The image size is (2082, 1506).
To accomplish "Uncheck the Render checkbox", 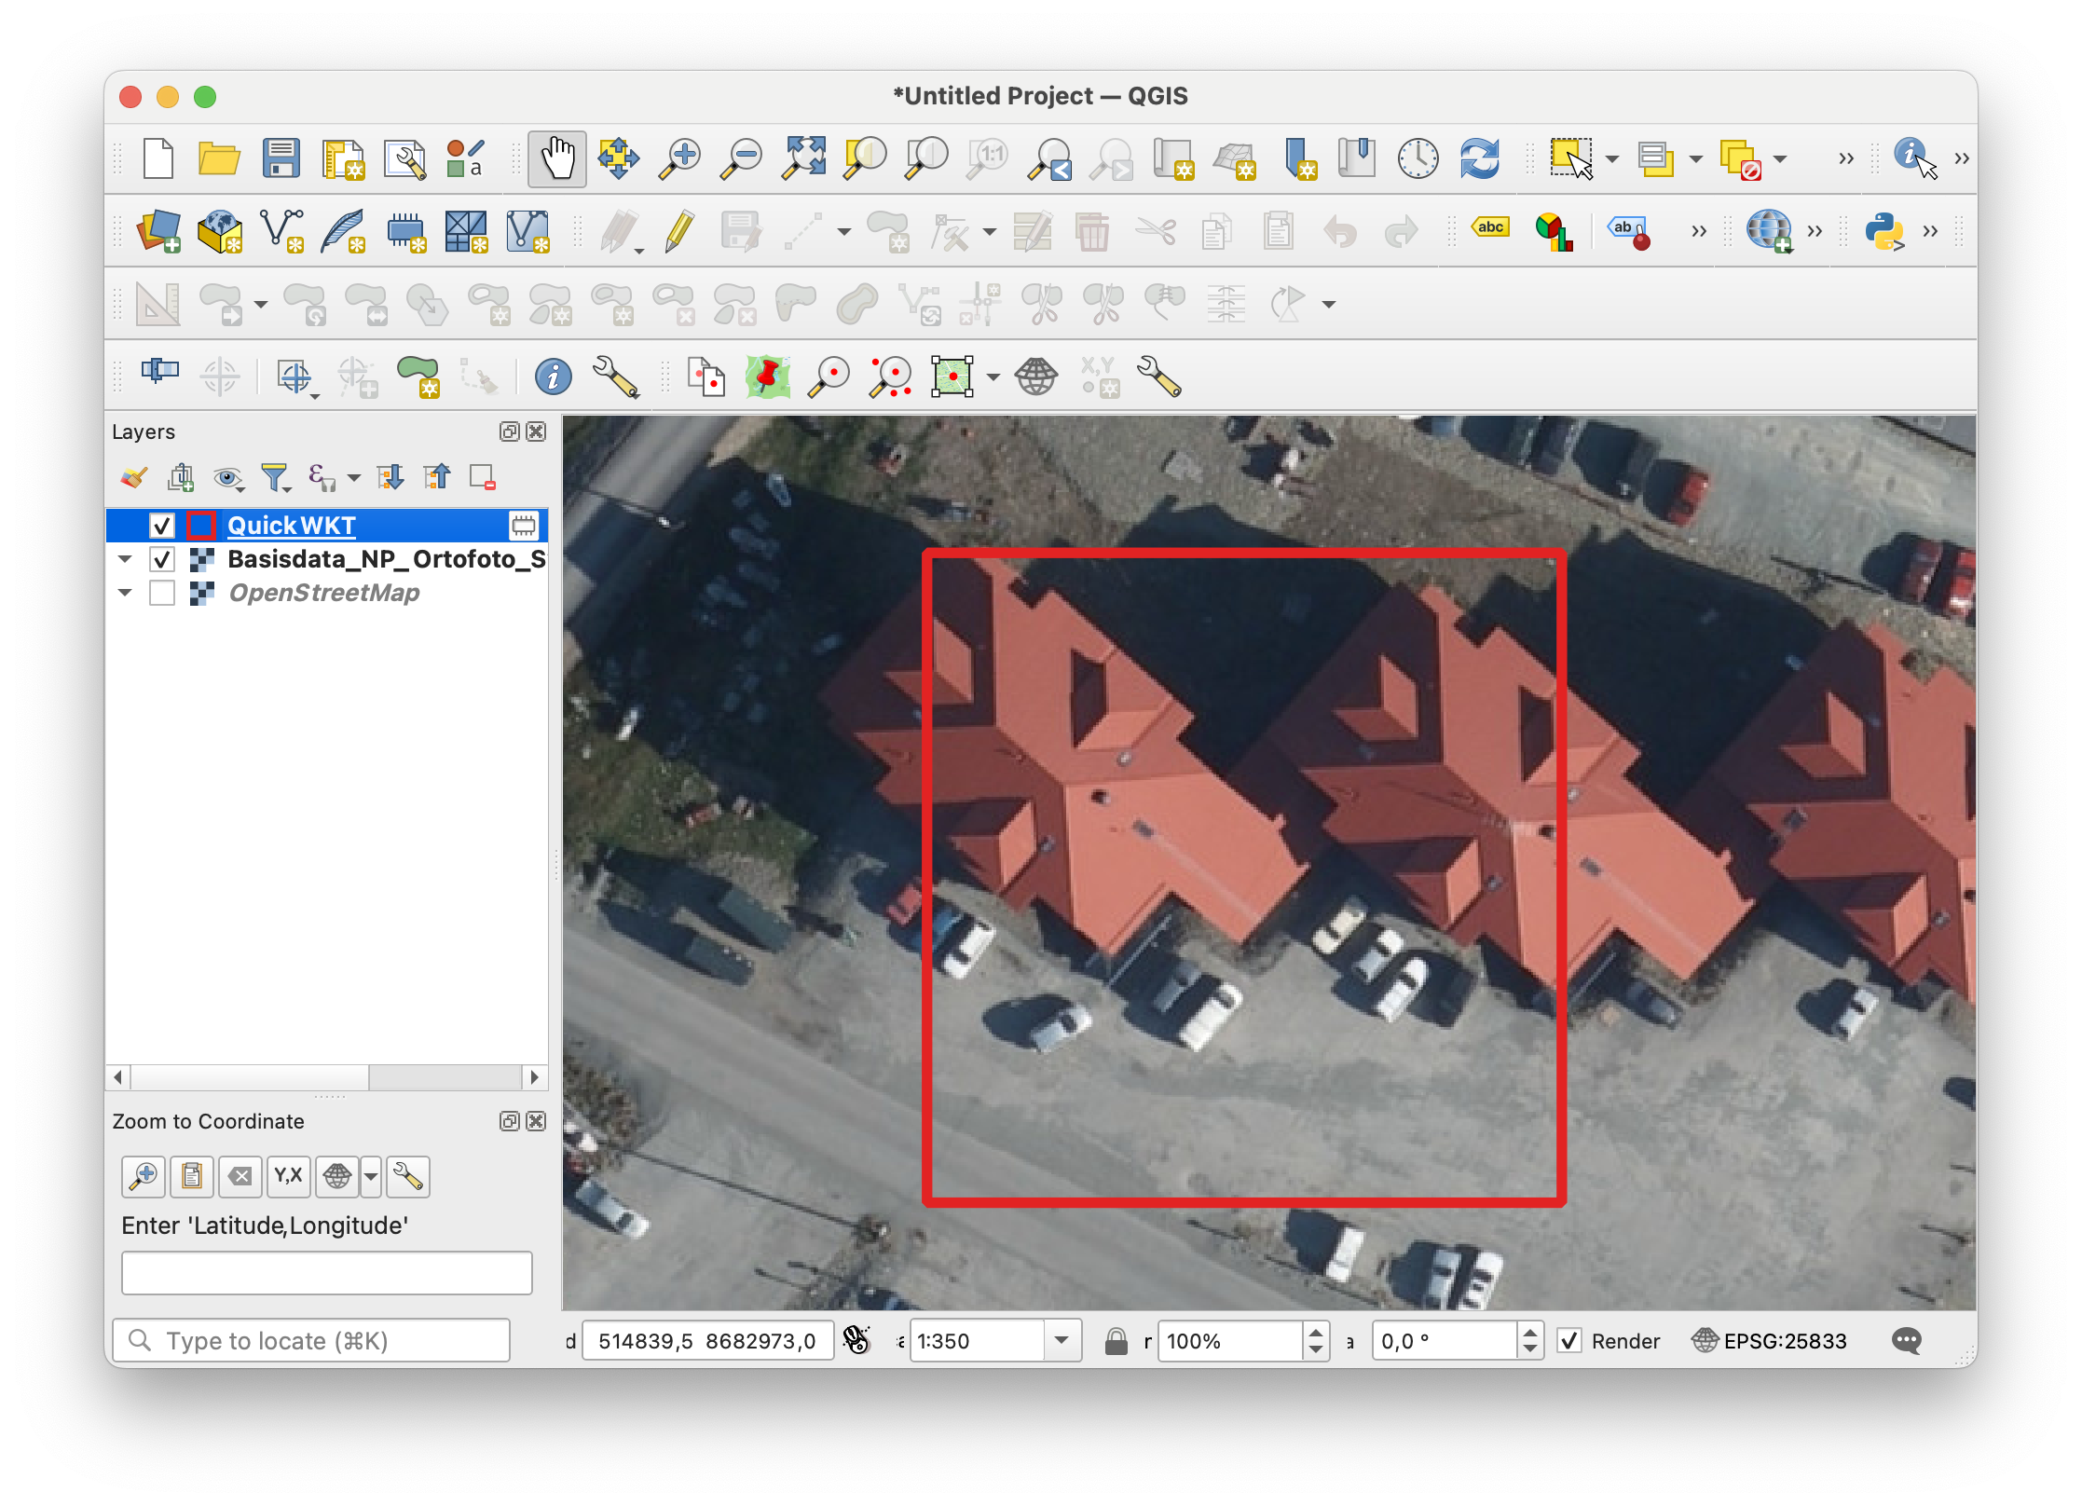I will [1570, 1341].
